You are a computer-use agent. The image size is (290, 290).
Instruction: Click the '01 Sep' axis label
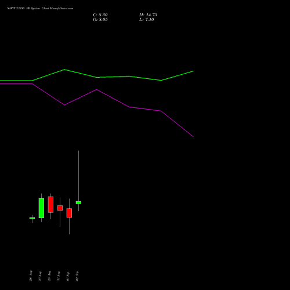click(68, 276)
